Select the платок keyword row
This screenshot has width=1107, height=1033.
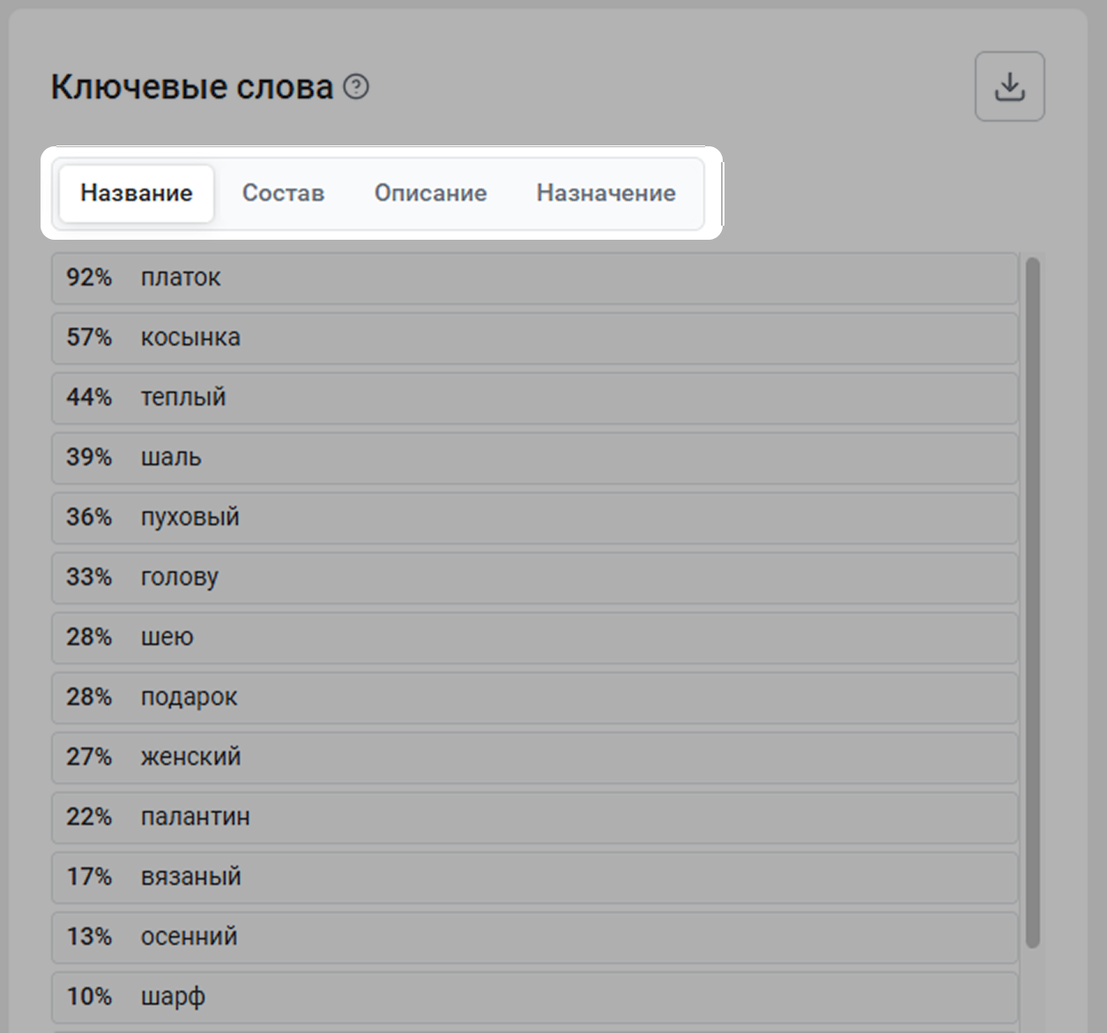click(533, 278)
